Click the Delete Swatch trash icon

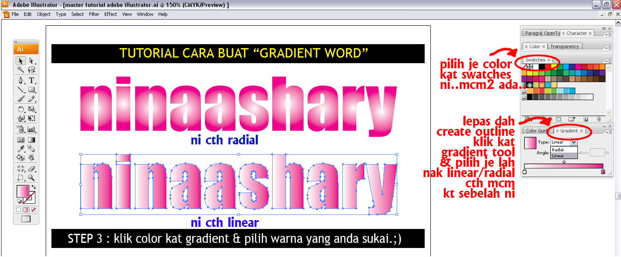[x=598, y=118]
